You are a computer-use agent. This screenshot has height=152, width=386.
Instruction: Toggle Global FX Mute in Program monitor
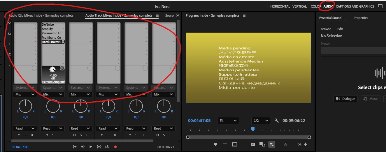[x=286, y=144]
